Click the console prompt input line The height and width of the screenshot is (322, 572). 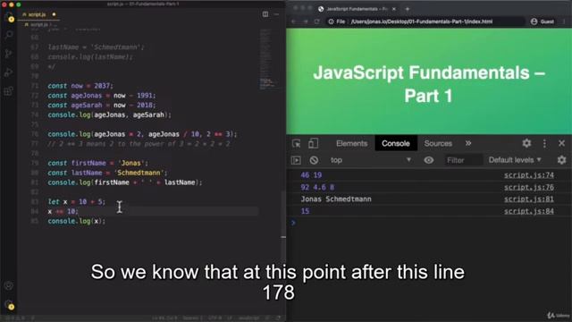(x=429, y=223)
